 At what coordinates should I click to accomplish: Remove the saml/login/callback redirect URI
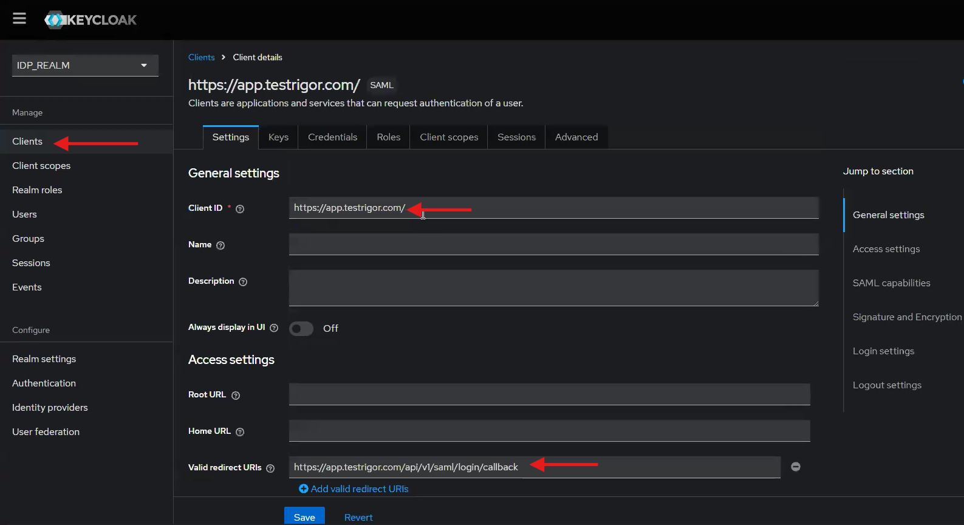796,467
